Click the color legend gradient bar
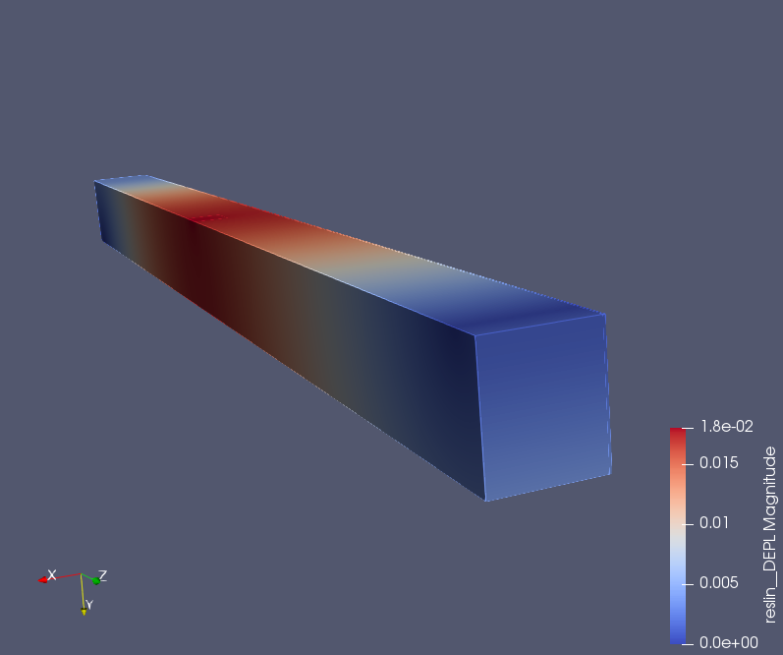The image size is (783, 655). (678, 535)
